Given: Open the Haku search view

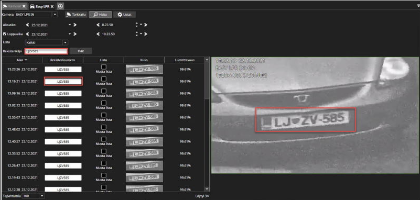Looking at the screenshot, I should (x=101, y=15).
